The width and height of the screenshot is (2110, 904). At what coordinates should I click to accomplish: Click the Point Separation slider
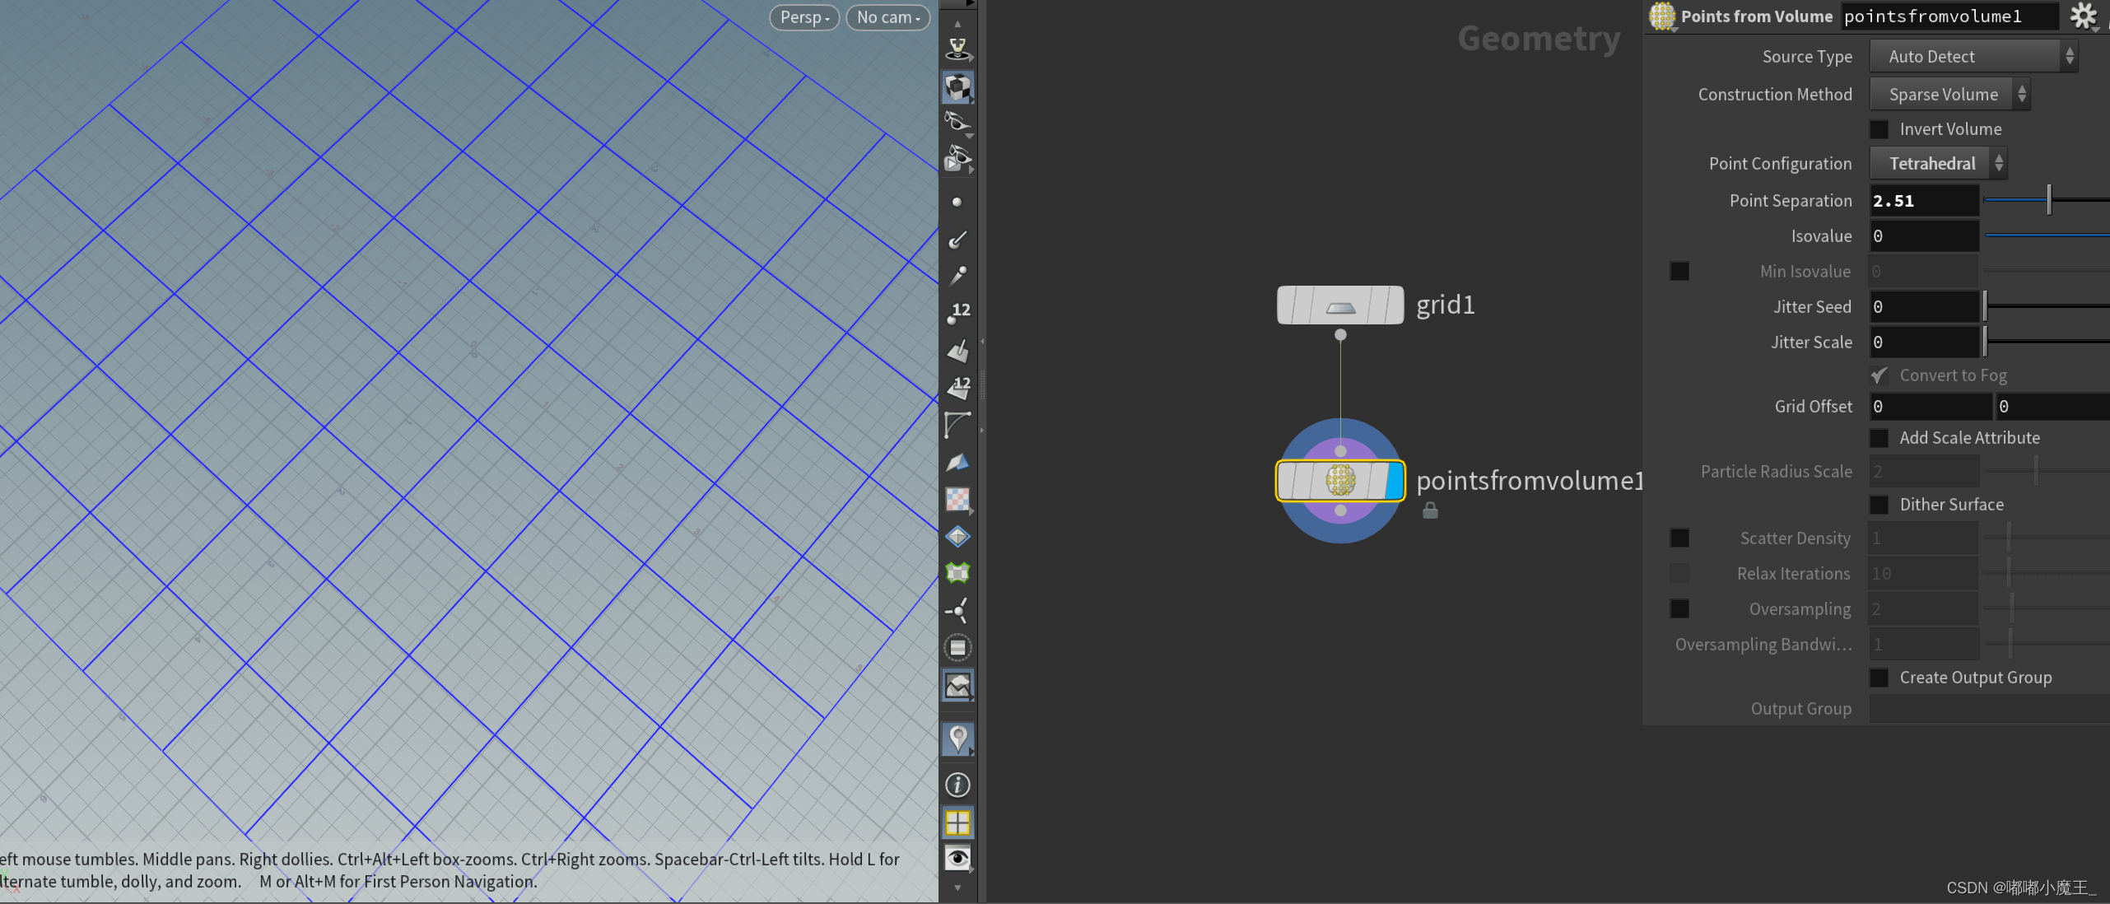pos(2048,200)
